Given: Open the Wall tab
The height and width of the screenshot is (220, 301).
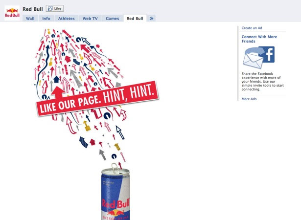Looking at the screenshot, I should coord(30,19).
